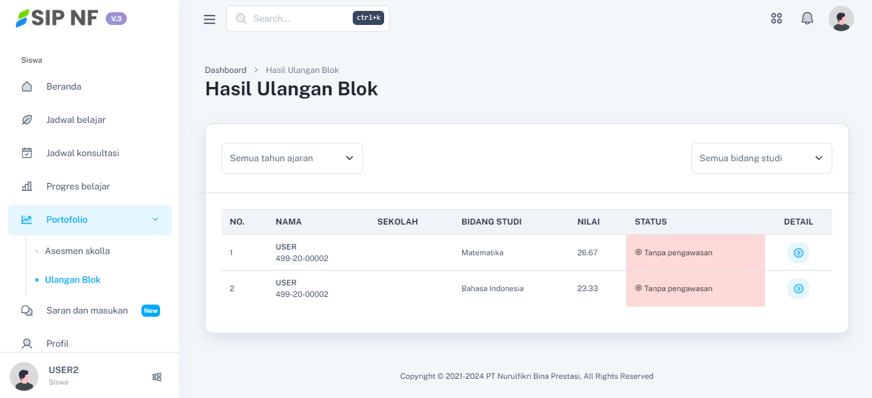Open detail for the Matematika result
Viewport: 872px width, 398px height.
coord(798,253)
